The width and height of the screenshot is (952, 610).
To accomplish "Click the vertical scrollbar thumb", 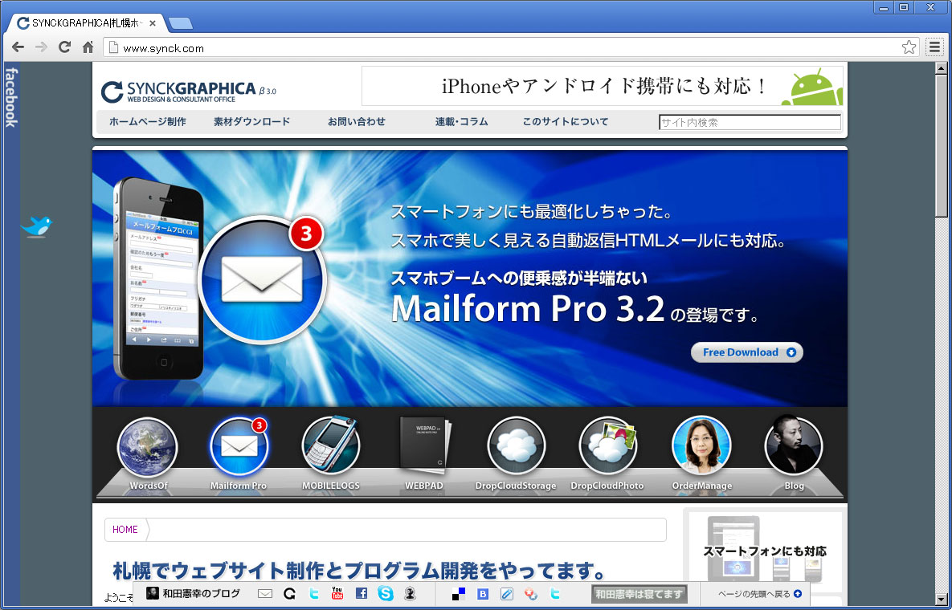I will [941, 145].
